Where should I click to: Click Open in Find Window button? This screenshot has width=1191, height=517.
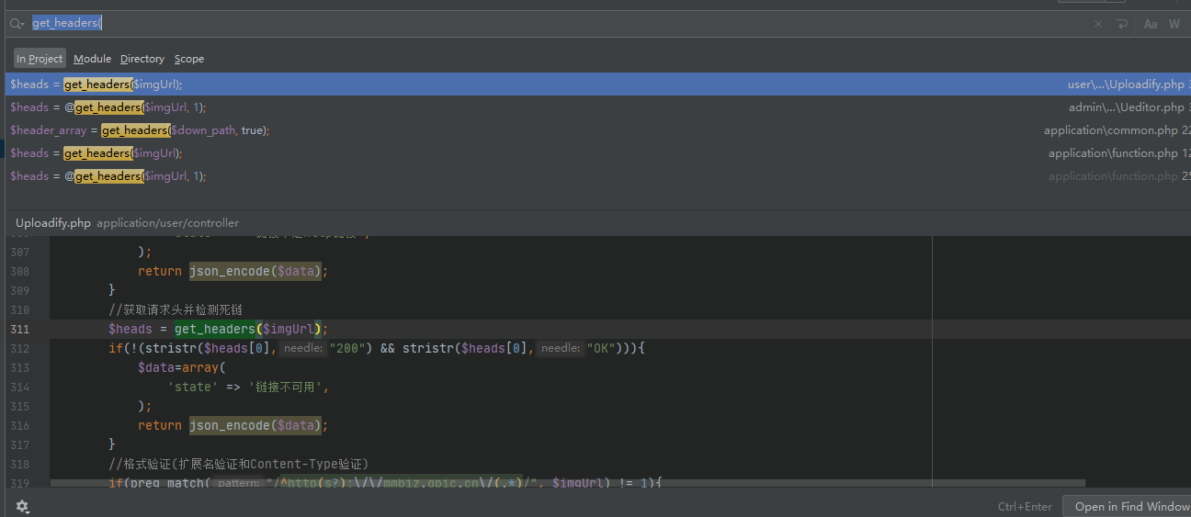1130,506
